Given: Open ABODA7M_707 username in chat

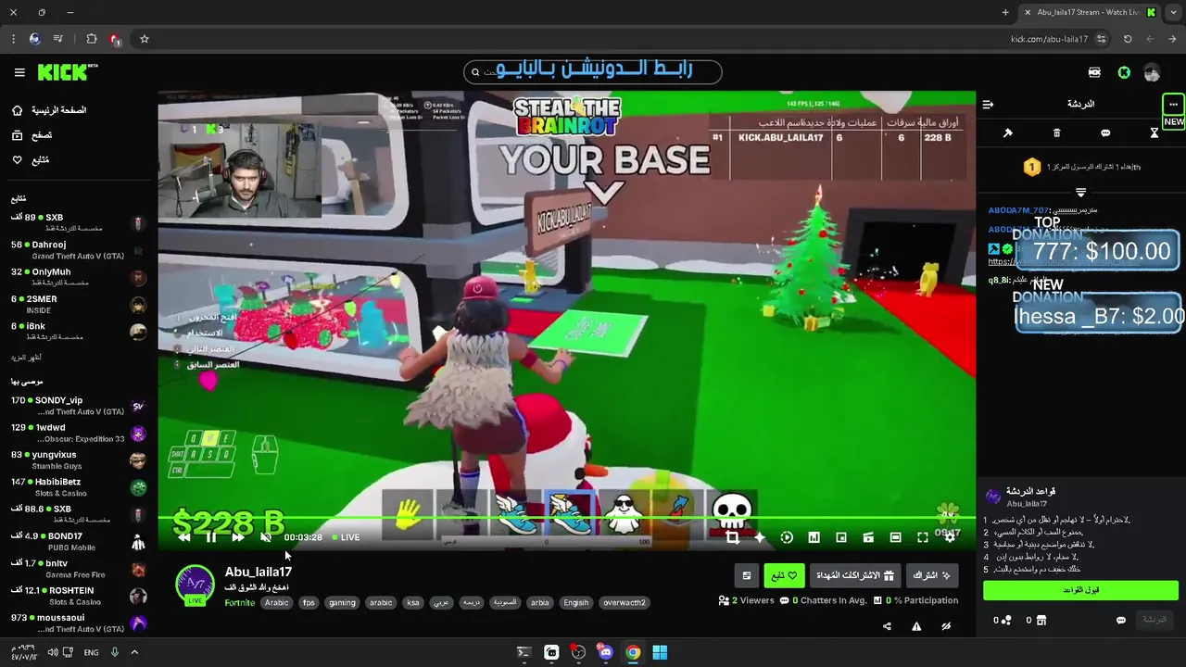Looking at the screenshot, I should pyautogui.click(x=1018, y=210).
